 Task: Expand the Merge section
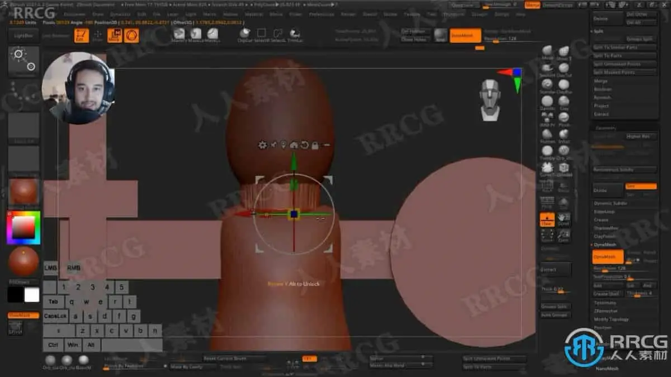coord(600,81)
